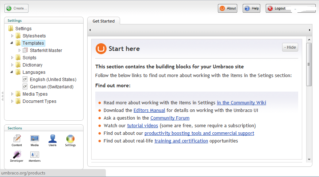319x177 pixels.
Task: Collapse the Languages tree node
Action: 12,72
